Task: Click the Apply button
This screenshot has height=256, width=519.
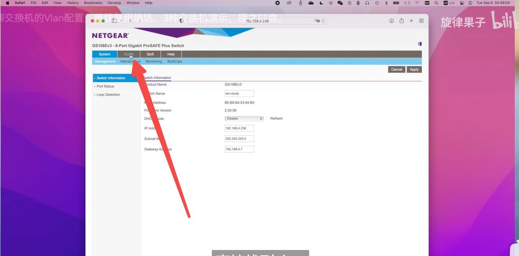Action: tap(414, 69)
